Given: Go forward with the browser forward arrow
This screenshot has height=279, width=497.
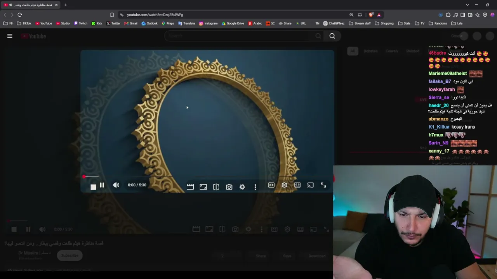Looking at the screenshot, I should pos(12,15).
